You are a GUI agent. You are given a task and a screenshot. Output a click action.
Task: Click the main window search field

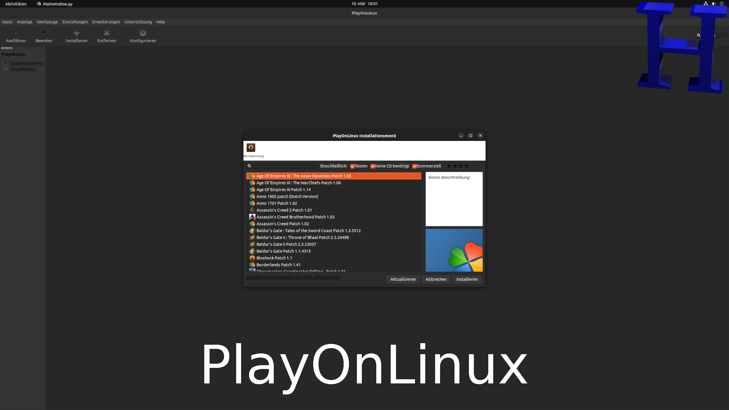pyautogui.click(x=712, y=35)
